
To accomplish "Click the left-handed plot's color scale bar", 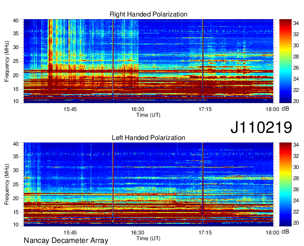I will click(285, 184).
